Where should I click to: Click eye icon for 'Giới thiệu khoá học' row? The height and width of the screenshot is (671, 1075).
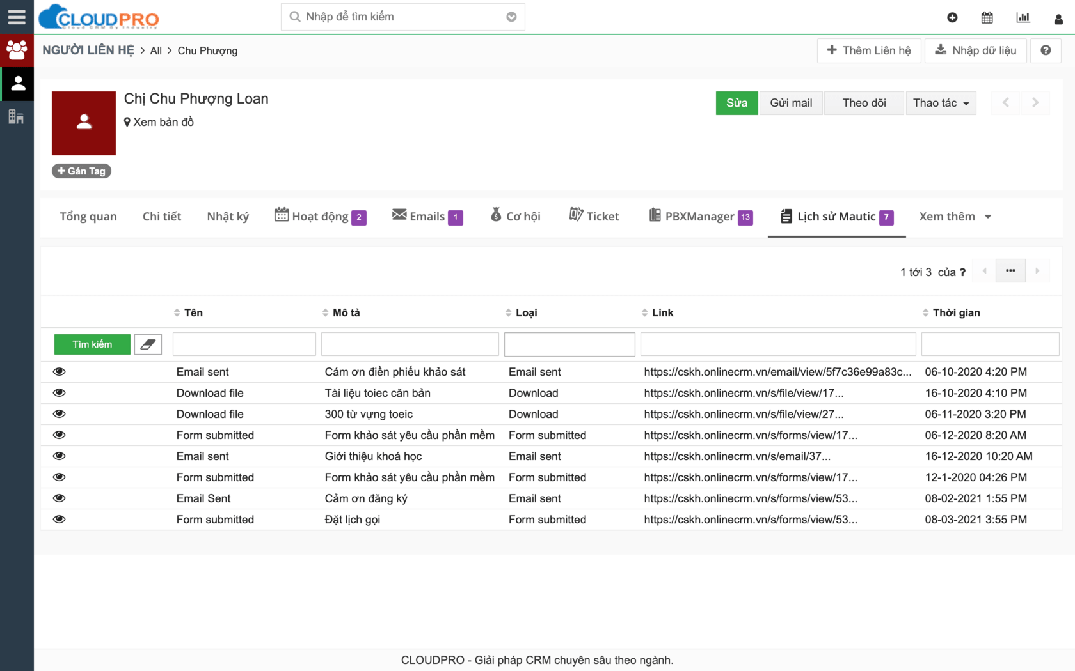pos(60,456)
